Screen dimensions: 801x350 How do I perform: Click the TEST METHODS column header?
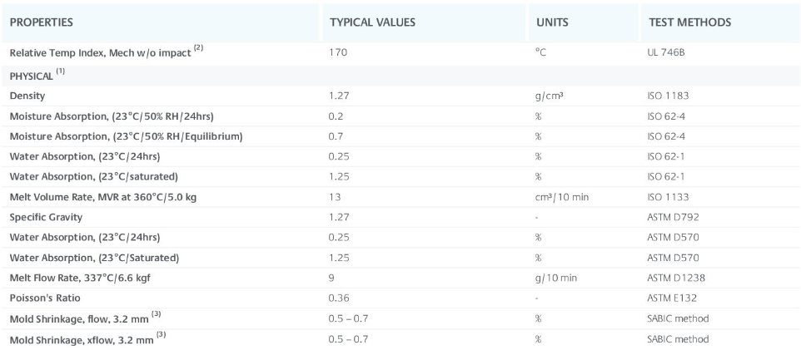pyautogui.click(x=689, y=22)
